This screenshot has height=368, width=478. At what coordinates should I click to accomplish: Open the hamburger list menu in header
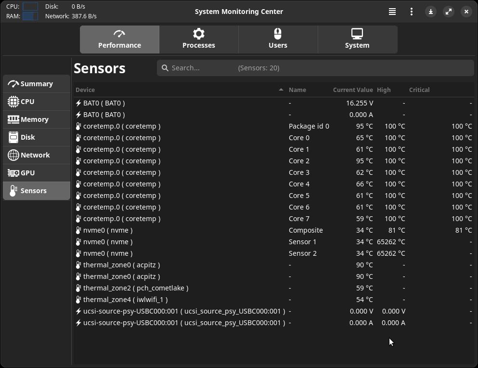tap(392, 12)
